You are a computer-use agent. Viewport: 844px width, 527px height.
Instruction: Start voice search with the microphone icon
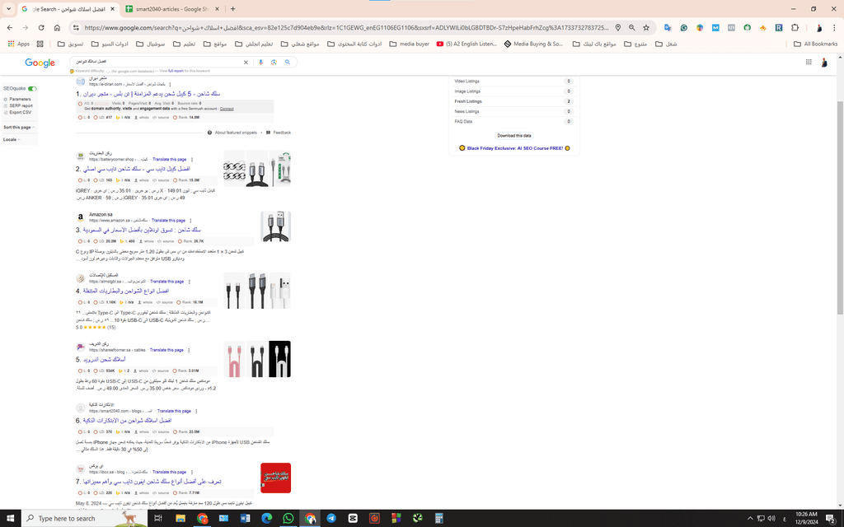(261, 63)
